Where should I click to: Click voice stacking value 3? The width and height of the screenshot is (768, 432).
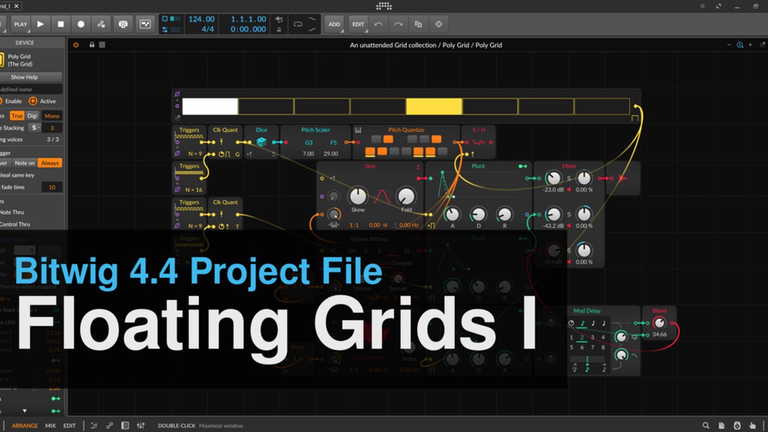pos(52,128)
